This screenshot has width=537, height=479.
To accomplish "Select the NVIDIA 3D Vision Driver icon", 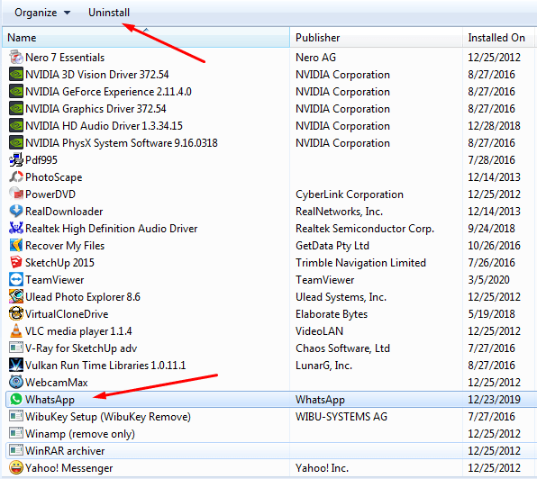I will pyautogui.click(x=16, y=74).
